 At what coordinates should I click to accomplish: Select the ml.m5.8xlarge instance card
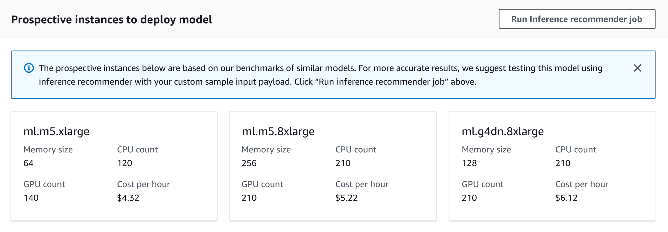(333, 166)
